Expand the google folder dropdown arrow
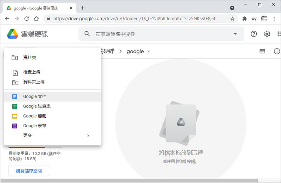This screenshot has height=183, width=281. [x=148, y=51]
